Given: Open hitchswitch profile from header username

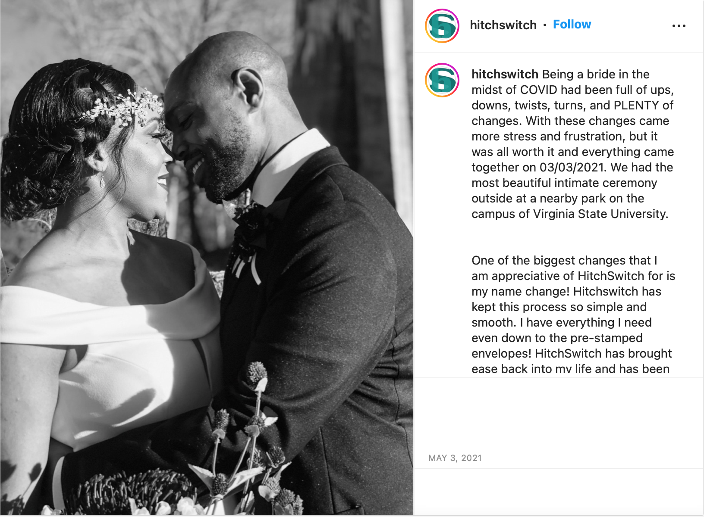Looking at the screenshot, I should click(x=503, y=25).
